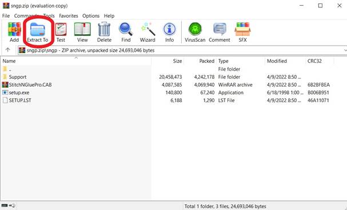Open the View book icon
Image resolution: width=347 pixels, height=210 pixels.
[82, 32]
